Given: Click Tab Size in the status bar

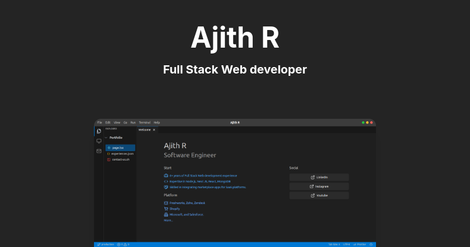Looking at the screenshot, I should (x=334, y=245).
